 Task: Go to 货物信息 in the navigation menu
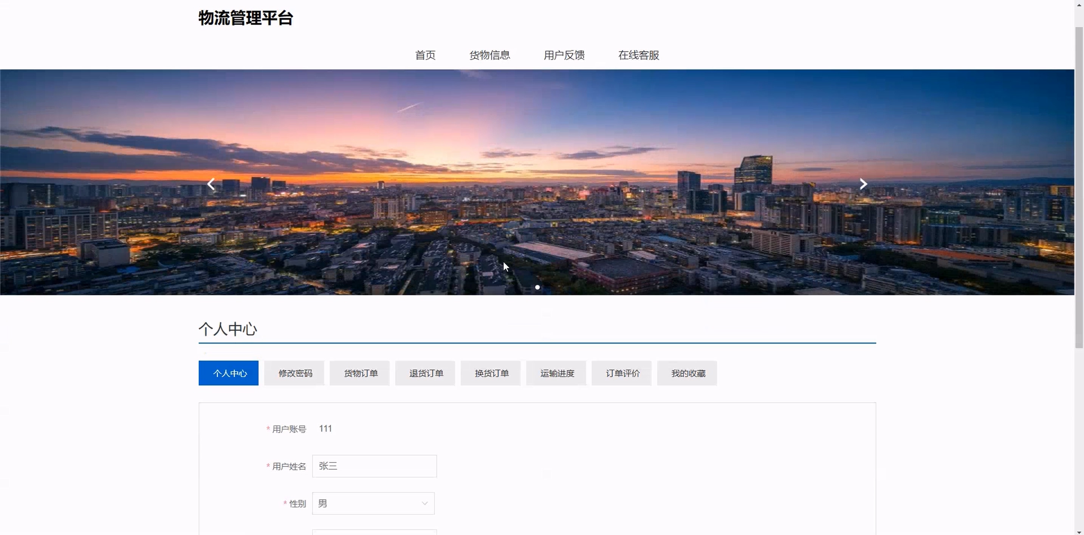click(489, 55)
